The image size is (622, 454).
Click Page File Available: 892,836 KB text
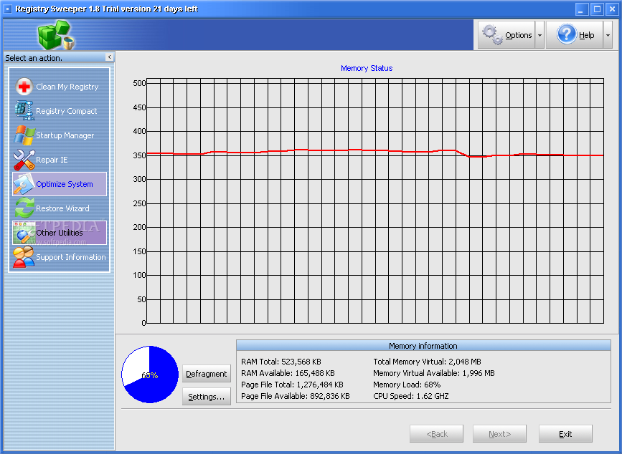click(295, 396)
